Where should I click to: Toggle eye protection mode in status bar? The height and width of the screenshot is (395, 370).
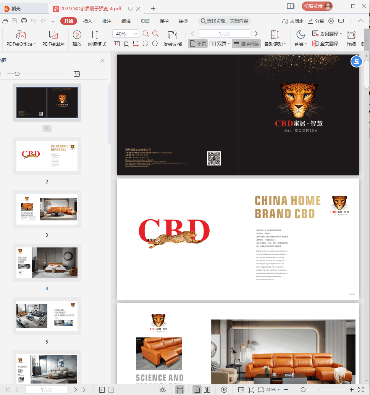[x=163, y=390]
